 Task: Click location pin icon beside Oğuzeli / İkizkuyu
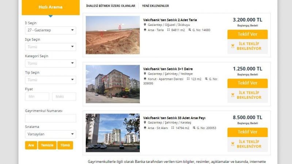pos(145,24)
